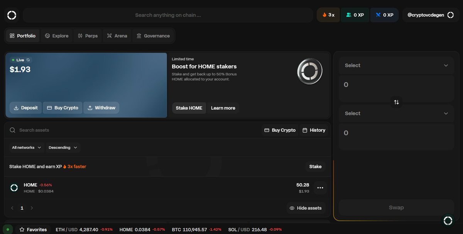463x234 pixels.
Task: Click the blue swords 0 XP badge
Action: click(x=384, y=15)
